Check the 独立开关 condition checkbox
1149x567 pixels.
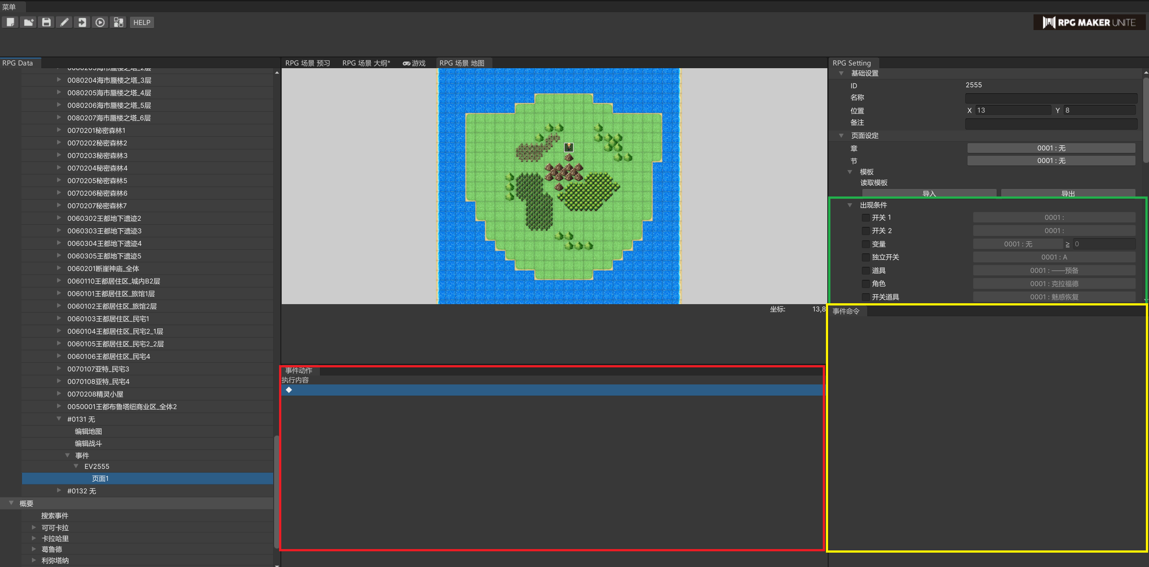[x=865, y=257]
